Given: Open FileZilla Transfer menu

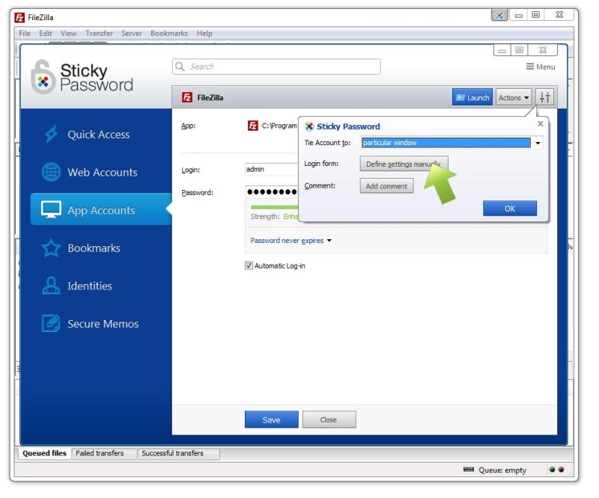Looking at the screenshot, I should (100, 34).
